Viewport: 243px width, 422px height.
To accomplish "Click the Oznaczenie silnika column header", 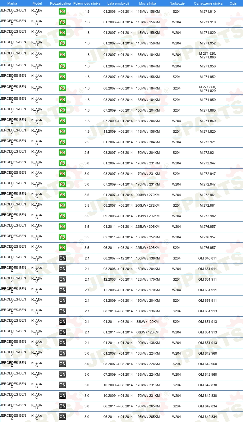I will point(208,3).
